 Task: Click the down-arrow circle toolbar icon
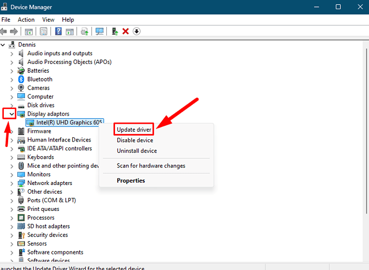136,31
